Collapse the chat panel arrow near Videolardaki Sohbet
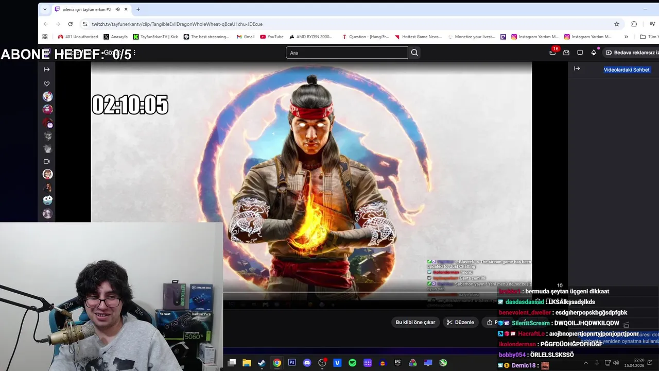This screenshot has height=371, width=659. (577, 69)
